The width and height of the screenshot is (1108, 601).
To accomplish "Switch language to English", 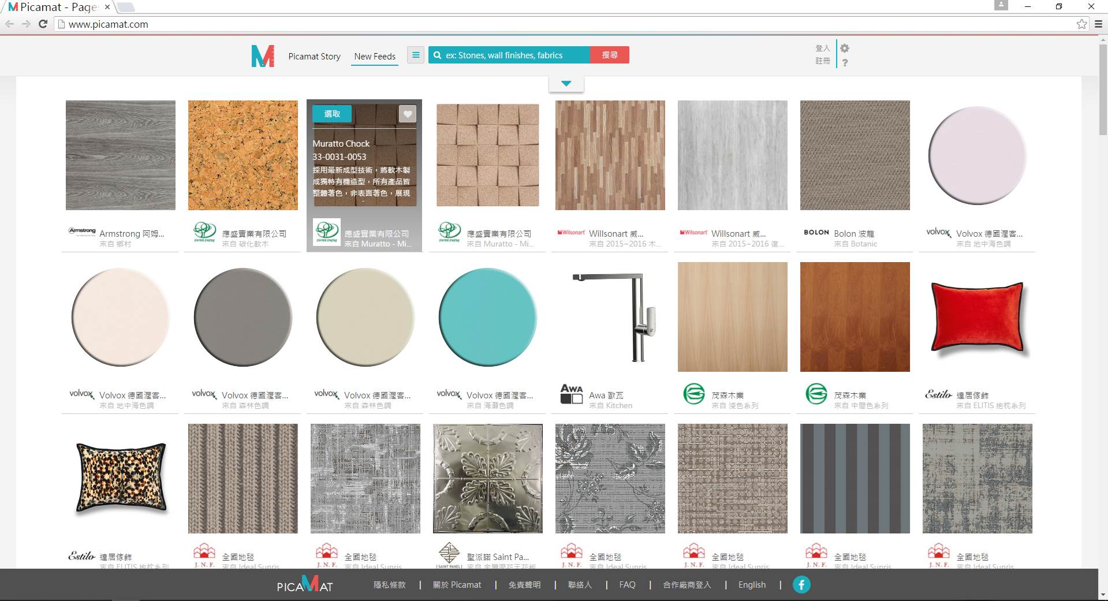I will pyautogui.click(x=752, y=585).
